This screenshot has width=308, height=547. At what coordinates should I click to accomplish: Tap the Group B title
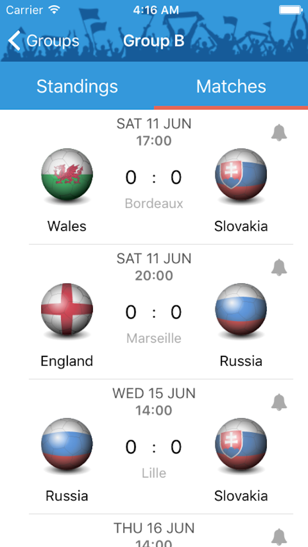[x=154, y=41]
